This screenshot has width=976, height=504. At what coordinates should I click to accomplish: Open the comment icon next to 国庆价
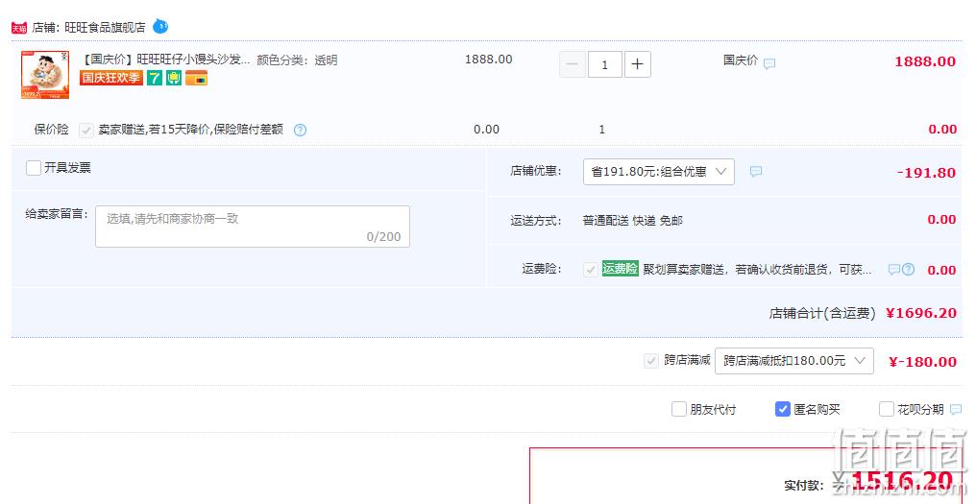(769, 63)
